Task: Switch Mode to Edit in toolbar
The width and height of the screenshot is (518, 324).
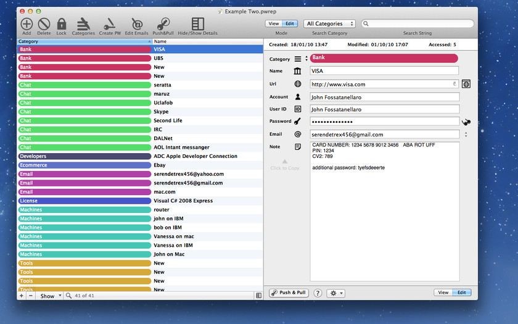Action: tap(290, 23)
